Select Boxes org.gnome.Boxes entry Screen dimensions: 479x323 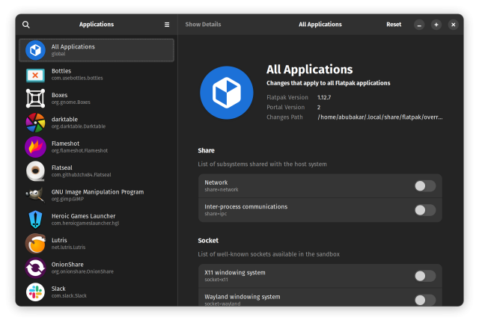coord(97,99)
